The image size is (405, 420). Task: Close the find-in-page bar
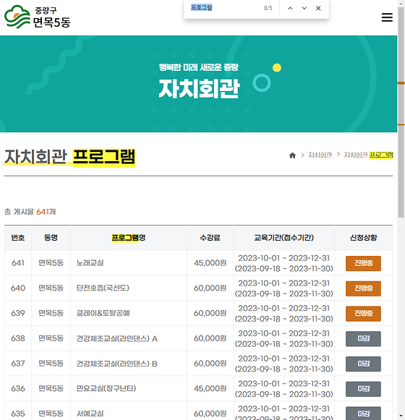pos(318,8)
